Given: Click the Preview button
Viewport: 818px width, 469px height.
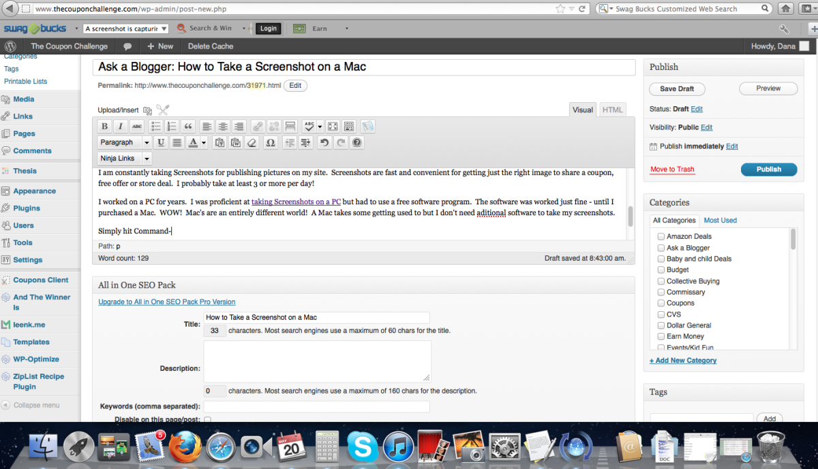Looking at the screenshot, I should [x=768, y=88].
